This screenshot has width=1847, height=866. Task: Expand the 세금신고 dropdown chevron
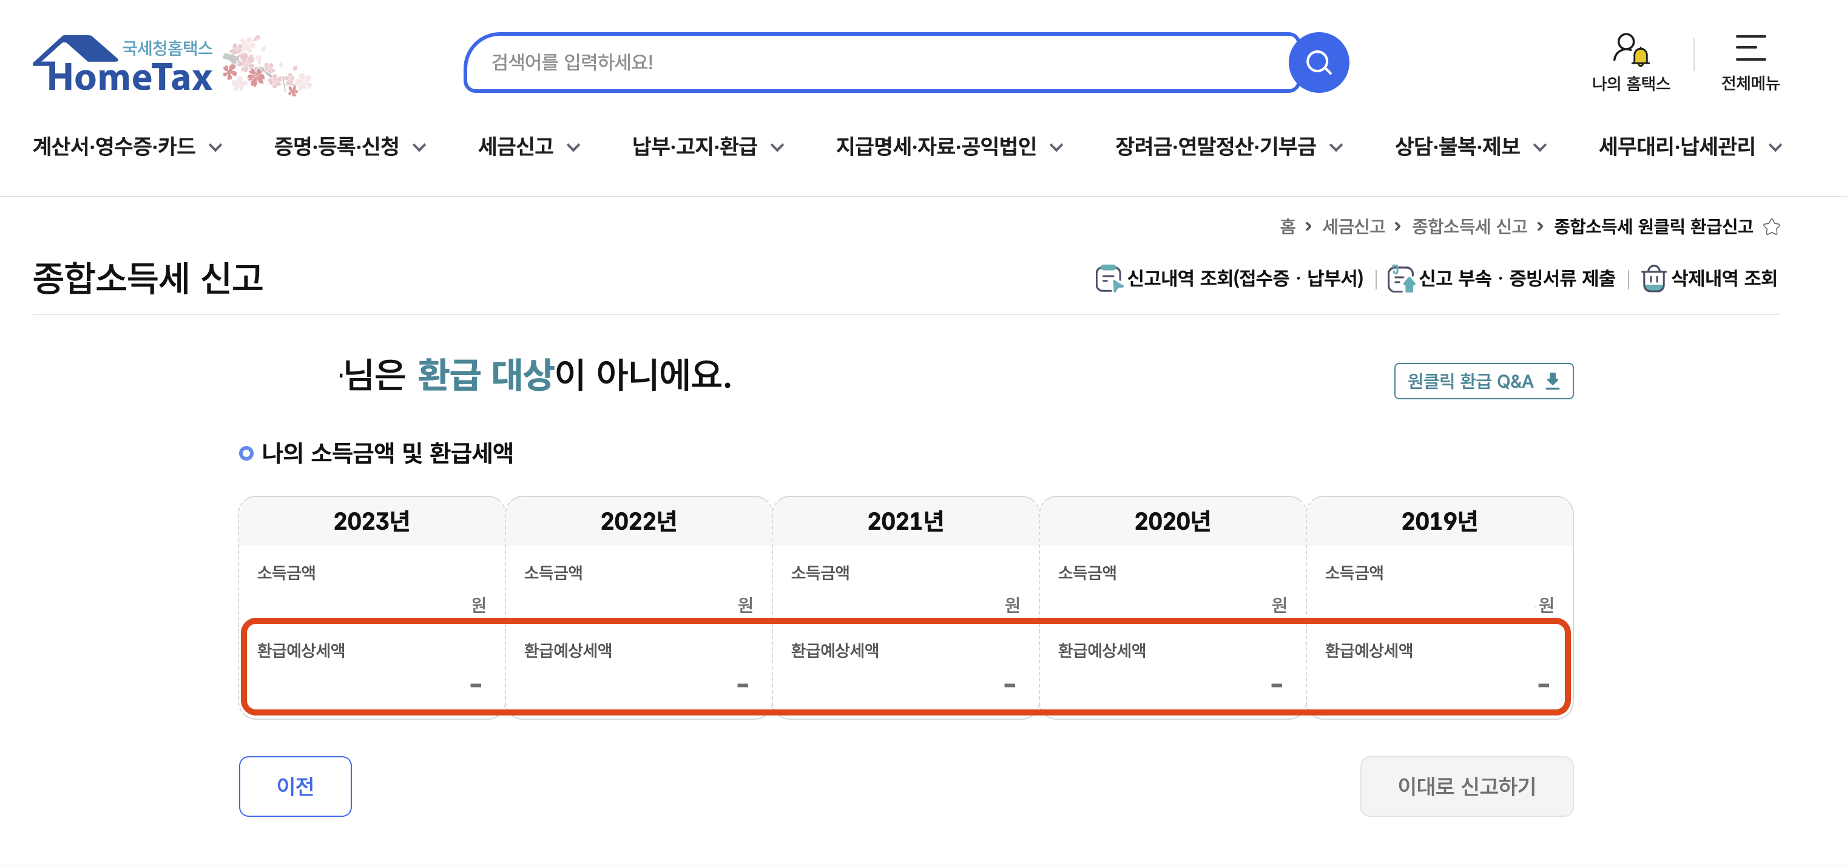pyautogui.click(x=573, y=147)
